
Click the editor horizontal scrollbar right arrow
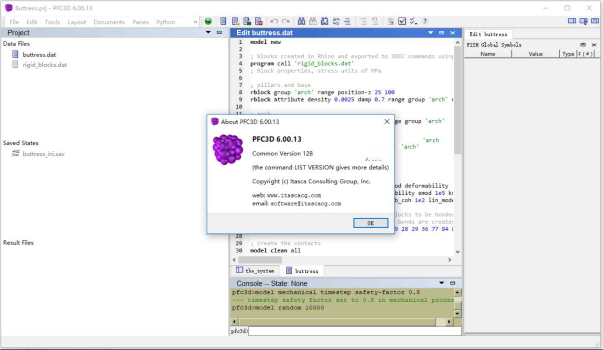pos(450,260)
